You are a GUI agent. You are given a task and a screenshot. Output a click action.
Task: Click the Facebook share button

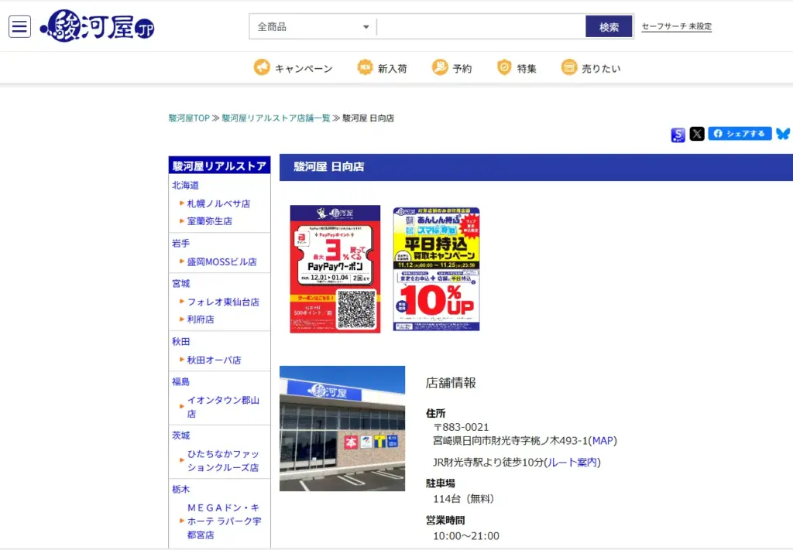(x=740, y=134)
